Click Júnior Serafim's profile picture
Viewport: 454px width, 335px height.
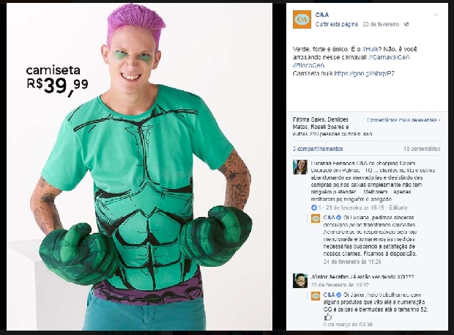300,281
